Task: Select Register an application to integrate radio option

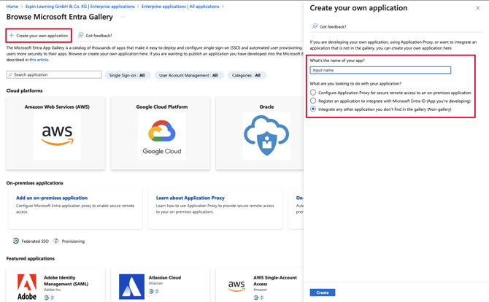Action: click(x=313, y=101)
